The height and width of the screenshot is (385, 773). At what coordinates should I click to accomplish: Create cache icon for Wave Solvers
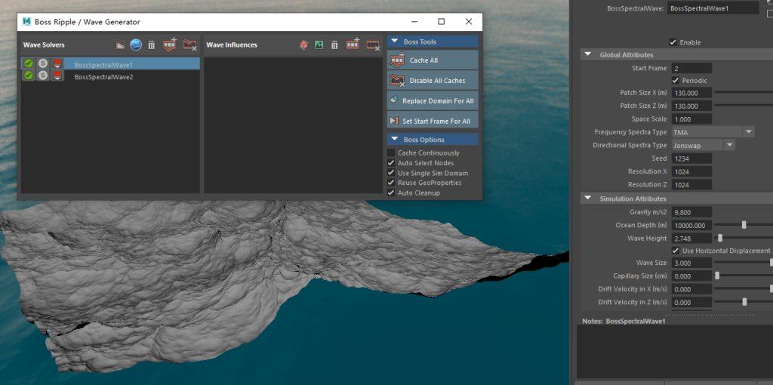(169, 45)
